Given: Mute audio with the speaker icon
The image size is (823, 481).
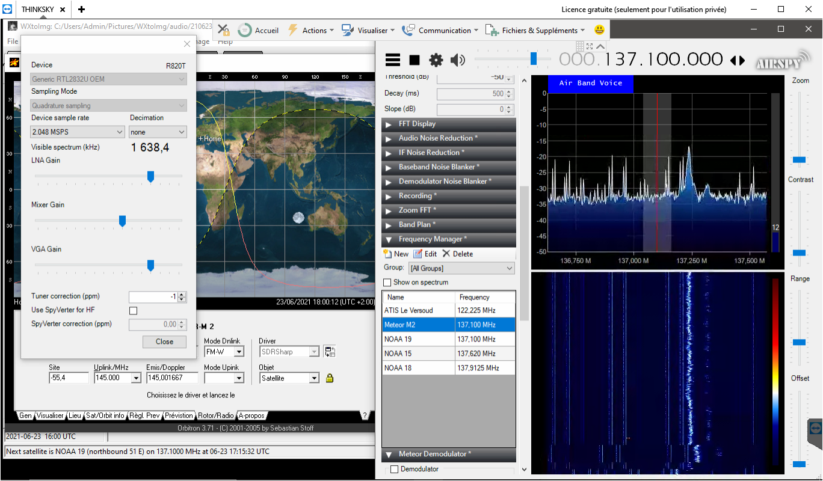Looking at the screenshot, I should 458,60.
